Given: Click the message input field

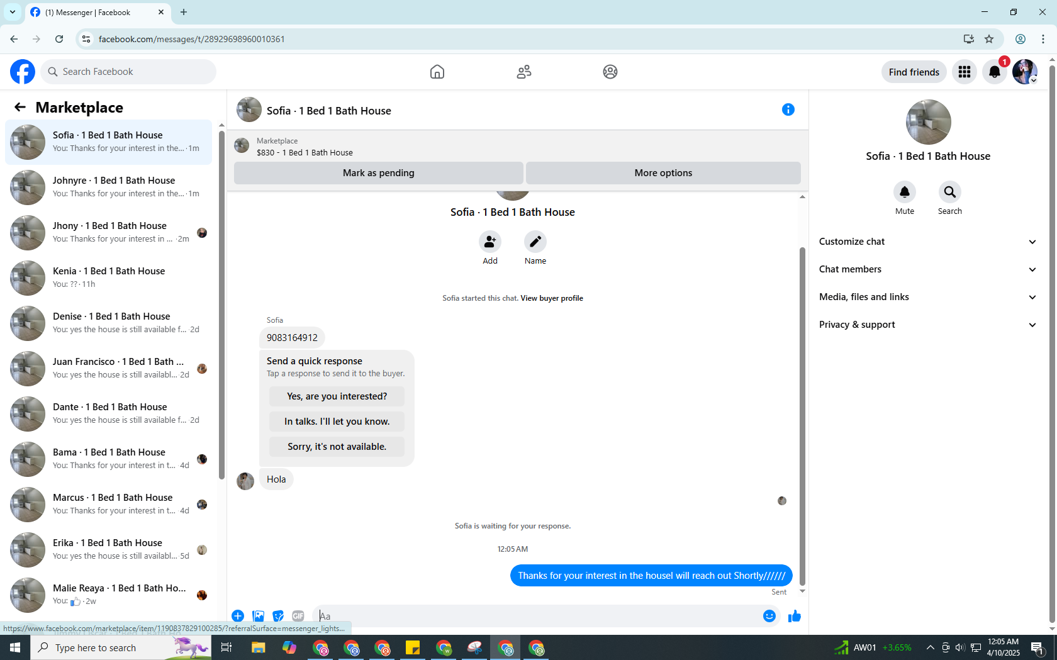Looking at the screenshot, I should tap(538, 616).
